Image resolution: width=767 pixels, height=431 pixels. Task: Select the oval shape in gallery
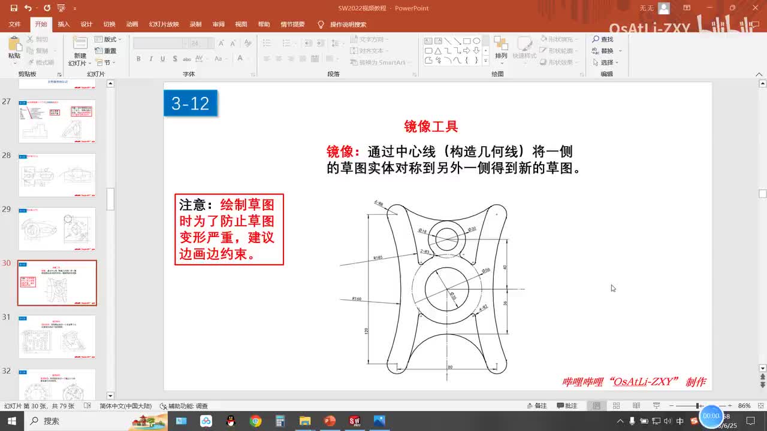[x=476, y=41]
